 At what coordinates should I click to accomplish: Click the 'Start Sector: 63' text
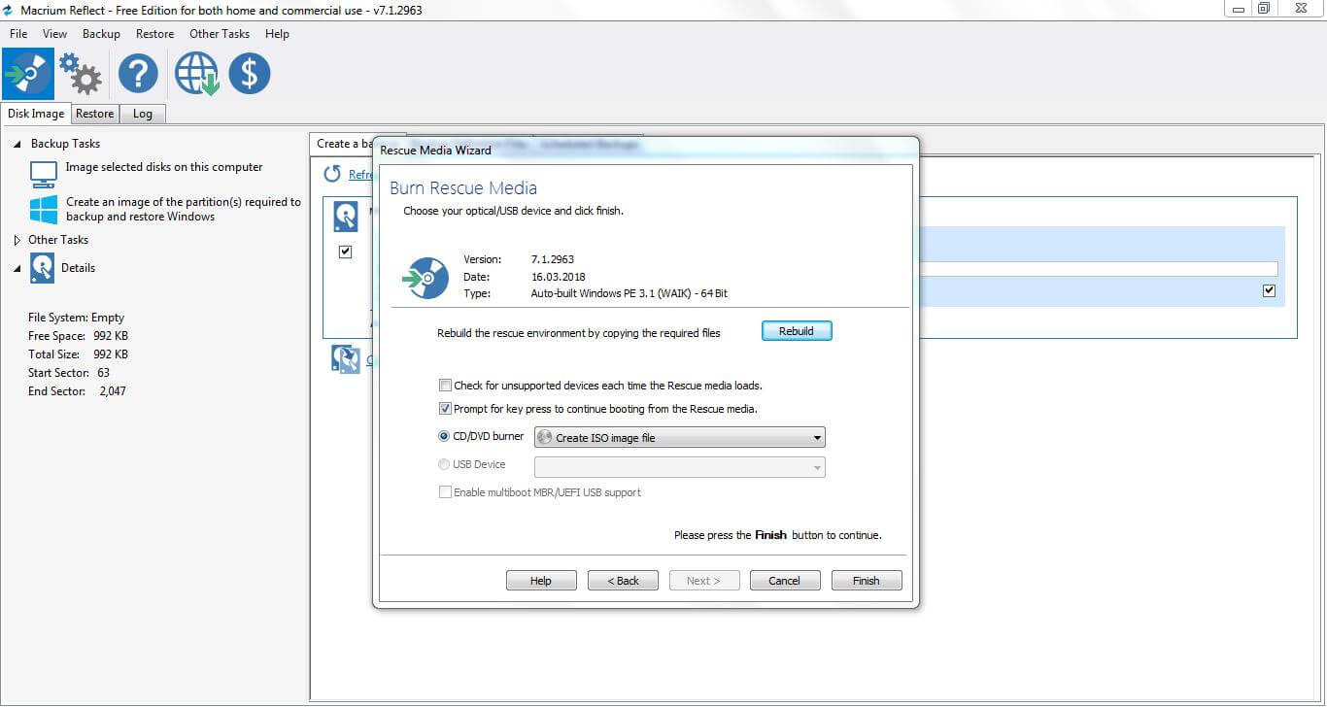(x=70, y=373)
